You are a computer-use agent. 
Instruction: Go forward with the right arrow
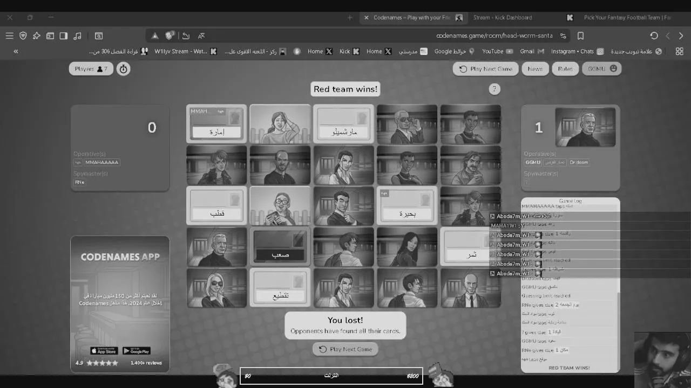681,36
